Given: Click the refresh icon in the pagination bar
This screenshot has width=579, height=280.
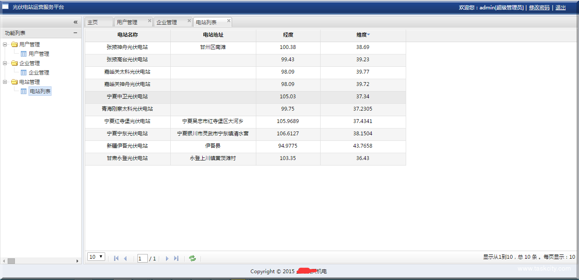Looking at the screenshot, I should pyautogui.click(x=192, y=258).
